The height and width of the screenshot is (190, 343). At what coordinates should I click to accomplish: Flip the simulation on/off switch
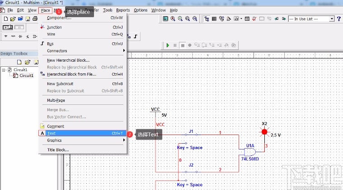(8, 27)
